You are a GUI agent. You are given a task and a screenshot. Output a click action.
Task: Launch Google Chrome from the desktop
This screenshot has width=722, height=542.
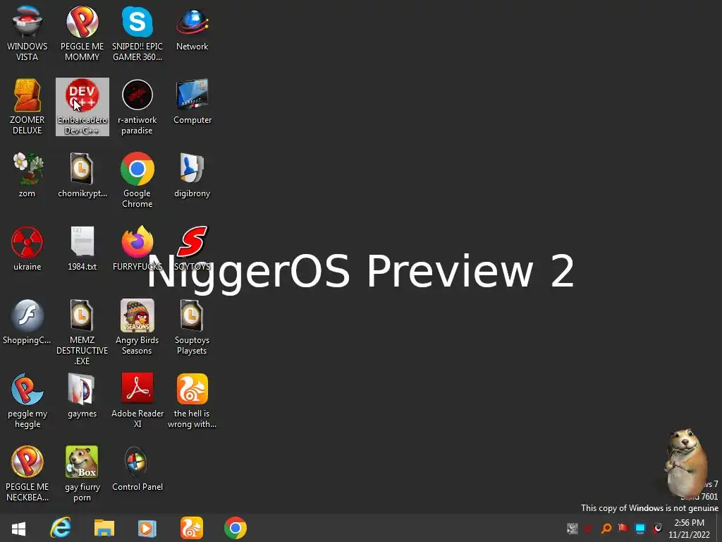137,180
